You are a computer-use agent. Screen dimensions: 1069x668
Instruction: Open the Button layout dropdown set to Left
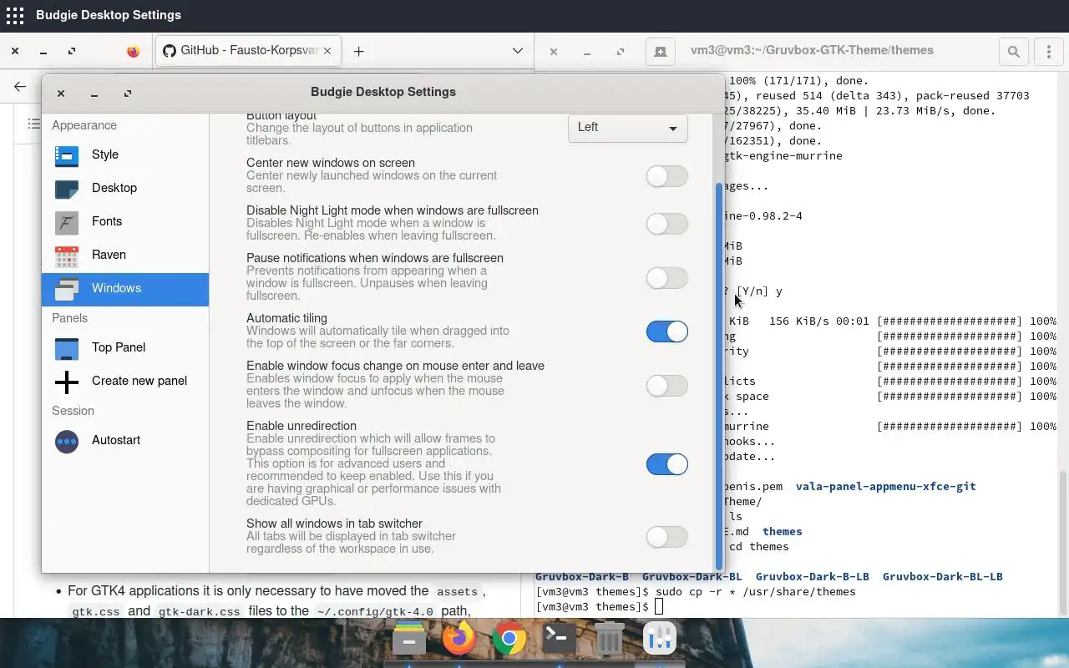(628, 128)
